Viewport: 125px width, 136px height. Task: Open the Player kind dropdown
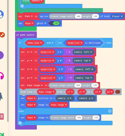pos(117,16)
